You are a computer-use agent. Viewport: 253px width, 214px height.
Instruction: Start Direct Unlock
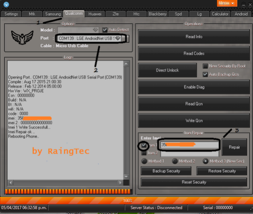[168, 70]
